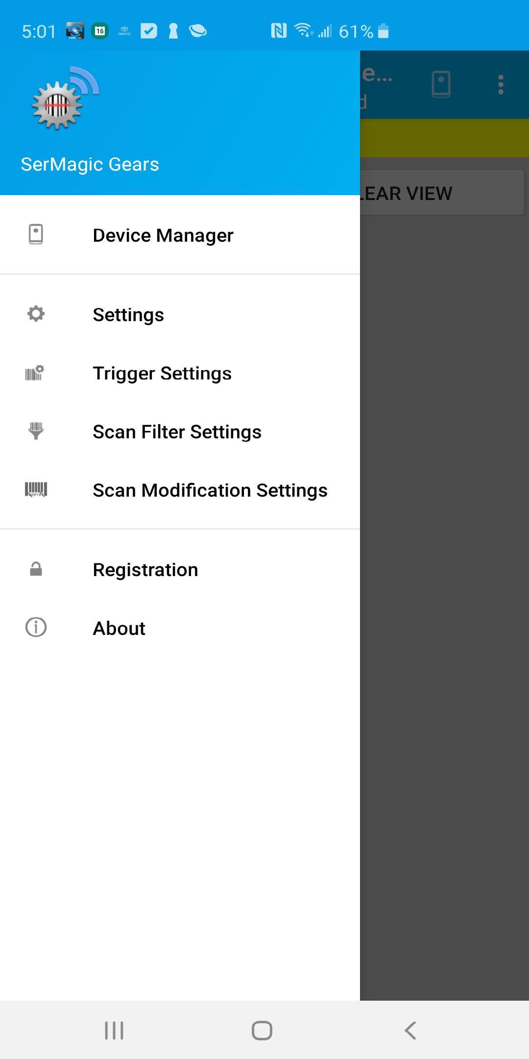Tap the Android home button
529x1059 pixels.
(x=262, y=1030)
